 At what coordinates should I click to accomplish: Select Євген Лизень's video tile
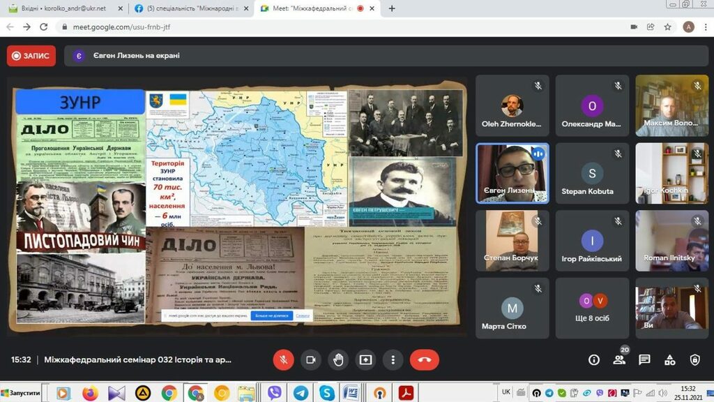(x=512, y=173)
